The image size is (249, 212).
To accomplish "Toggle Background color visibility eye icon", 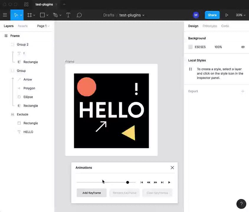I will pos(243,47).
